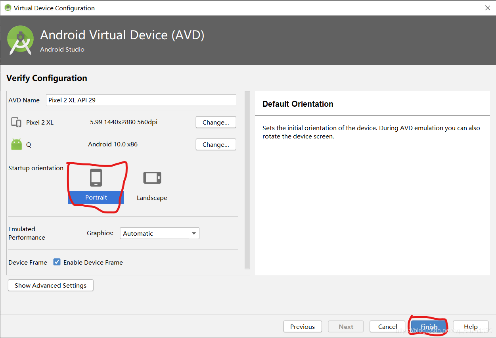The height and width of the screenshot is (338, 496).
Task: Close the Virtual Device Configuration window
Action: [487, 8]
